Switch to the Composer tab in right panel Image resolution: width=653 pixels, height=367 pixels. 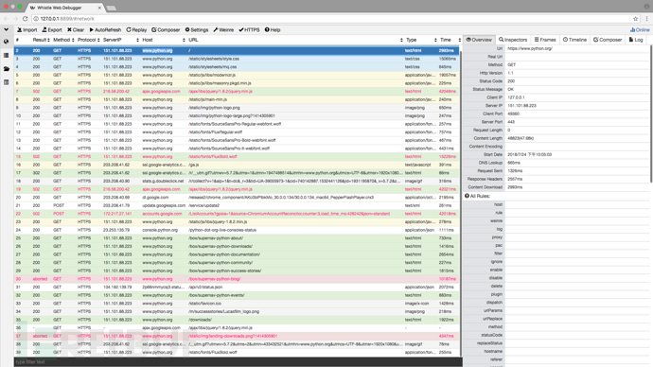pyautogui.click(x=608, y=40)
